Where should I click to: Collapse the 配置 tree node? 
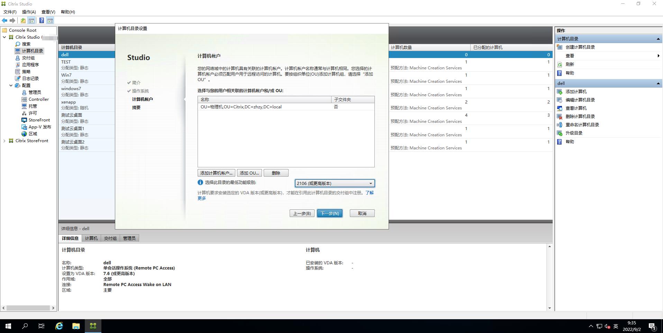[x=11, y=85]
